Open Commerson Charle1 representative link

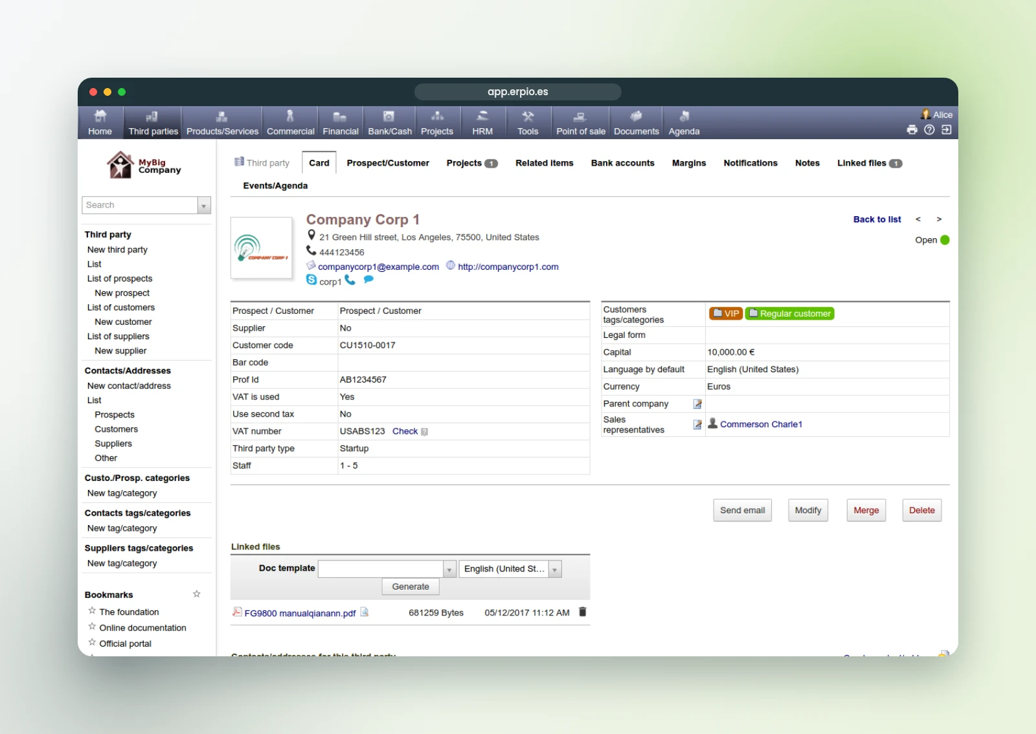761,425
